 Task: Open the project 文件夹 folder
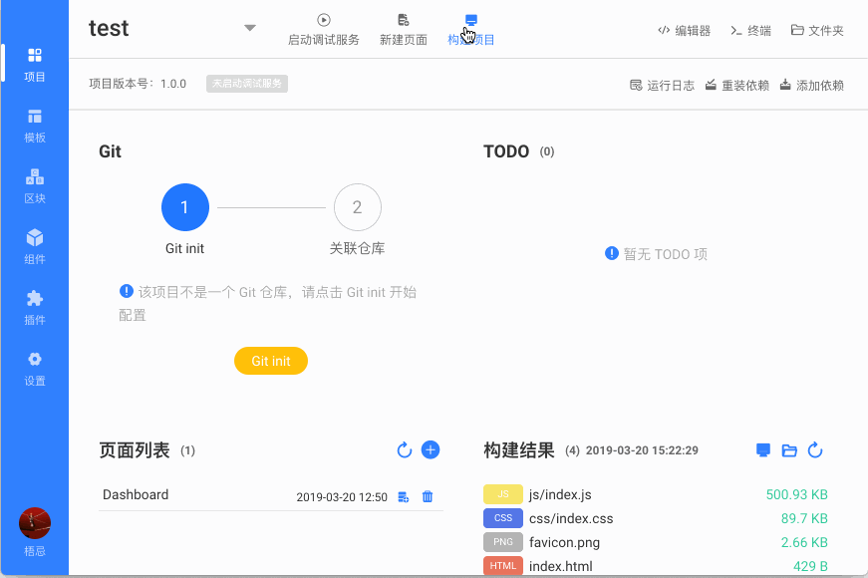(817, 31)
